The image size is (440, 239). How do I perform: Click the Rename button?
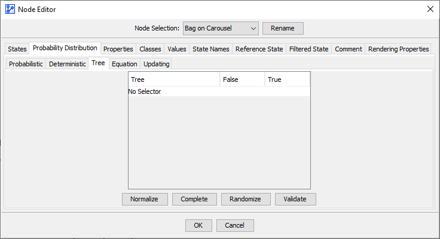[x=283, y=28]
